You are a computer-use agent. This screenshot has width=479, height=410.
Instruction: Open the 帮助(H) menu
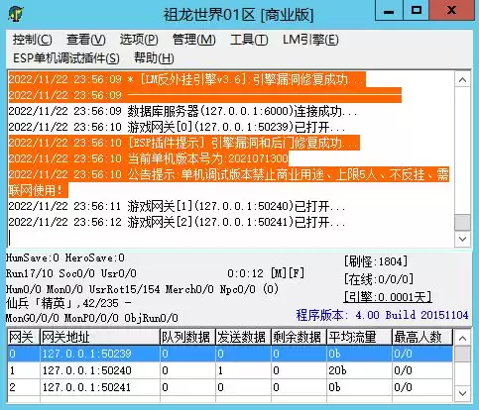coord(154,58)
